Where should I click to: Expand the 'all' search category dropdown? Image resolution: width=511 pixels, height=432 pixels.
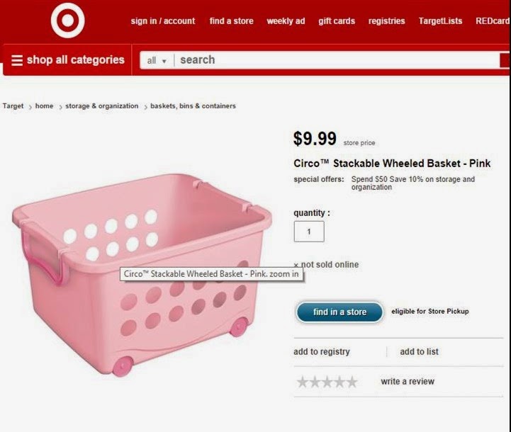point(157,61)
